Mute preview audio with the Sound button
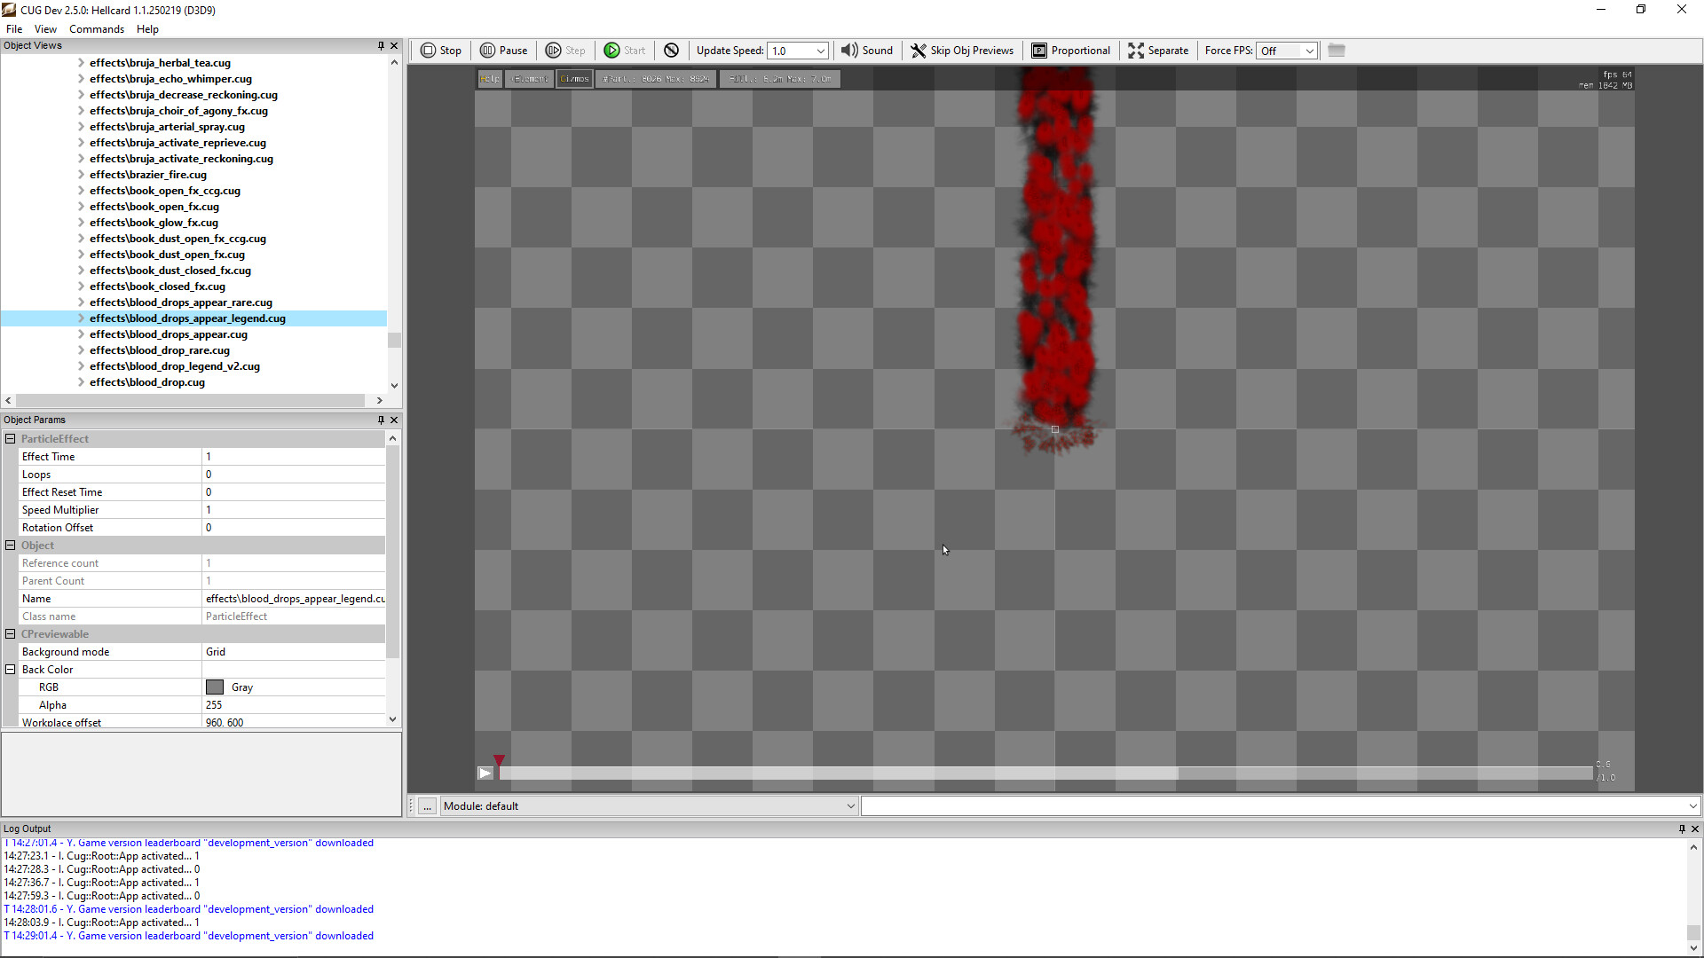Viewport: 1704px width, 958px height. [x=867, y=51]
